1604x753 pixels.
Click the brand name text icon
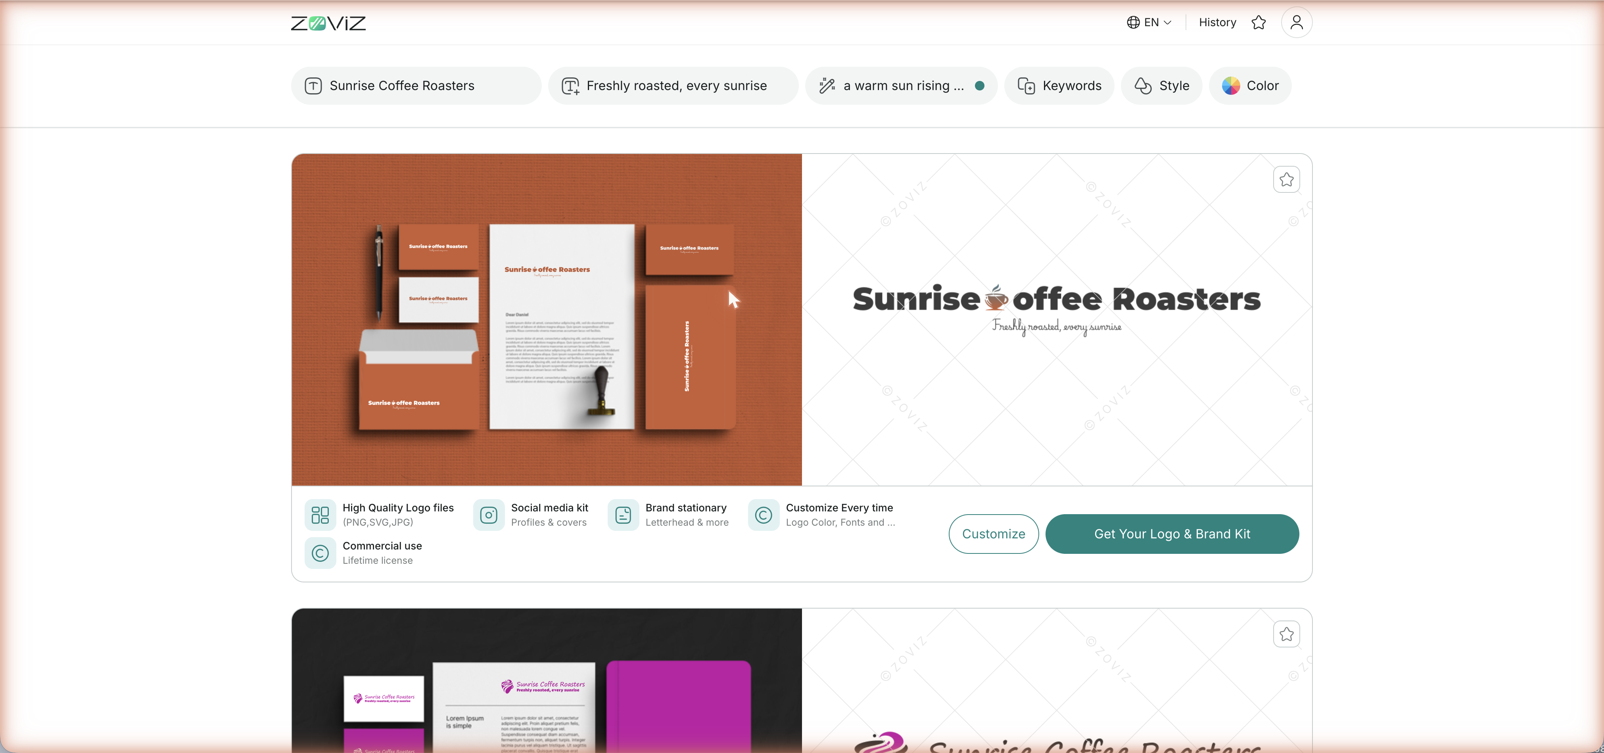click(313, 85)
